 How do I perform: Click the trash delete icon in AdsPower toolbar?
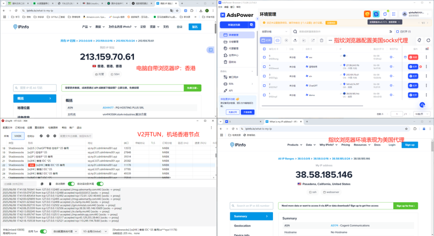[x=321, y=40]
